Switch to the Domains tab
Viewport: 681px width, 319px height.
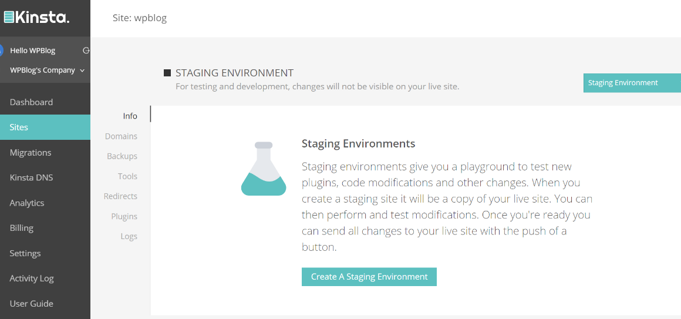tap(121, 136)
